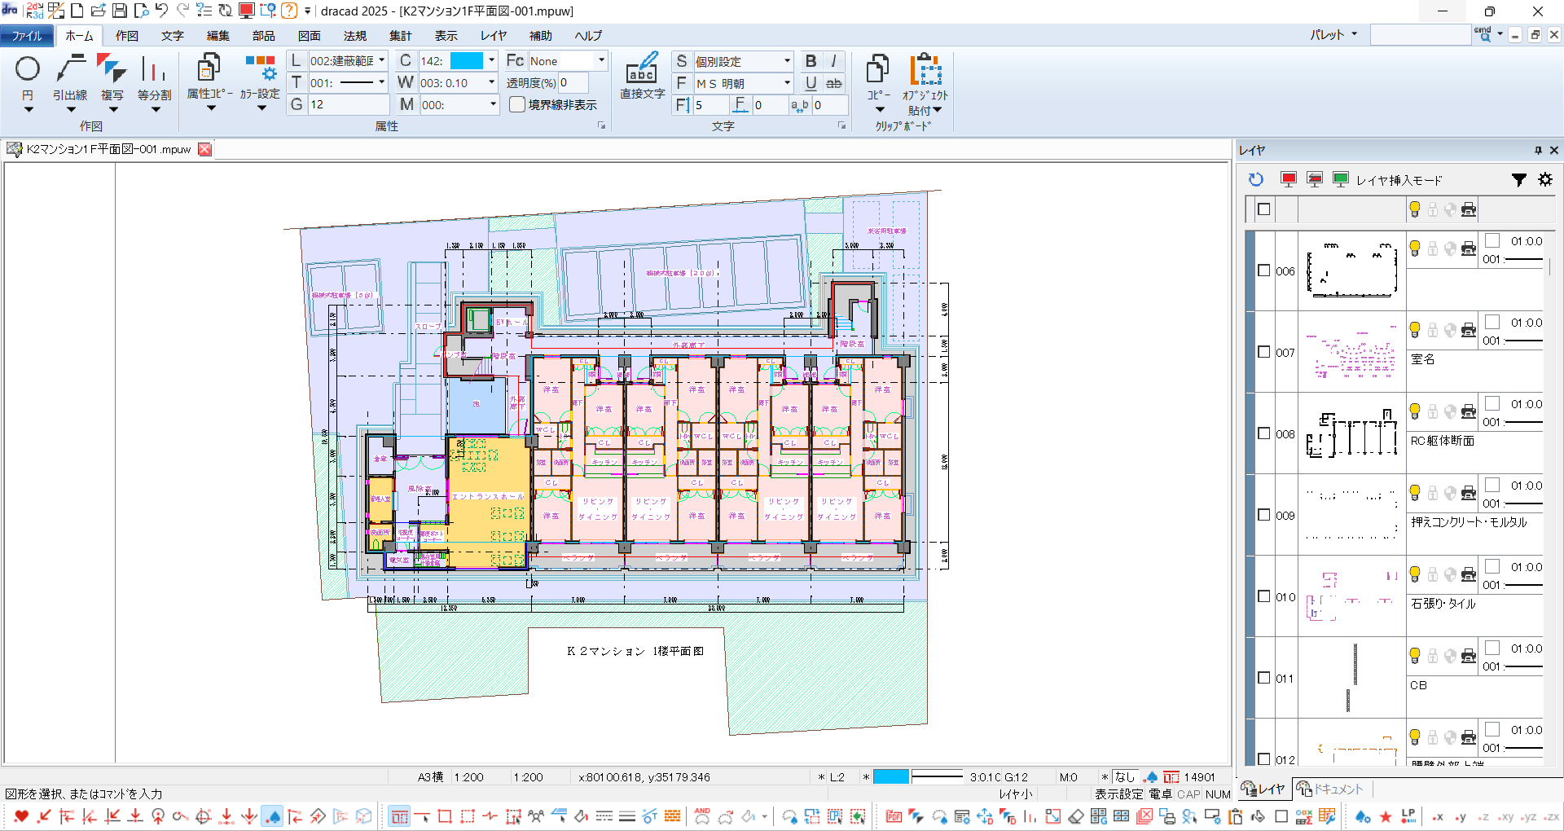Viewport: 1564px width, 831px height.
Task: Open the MS 明朝 font dropdown
Action: tap(786, 83)
